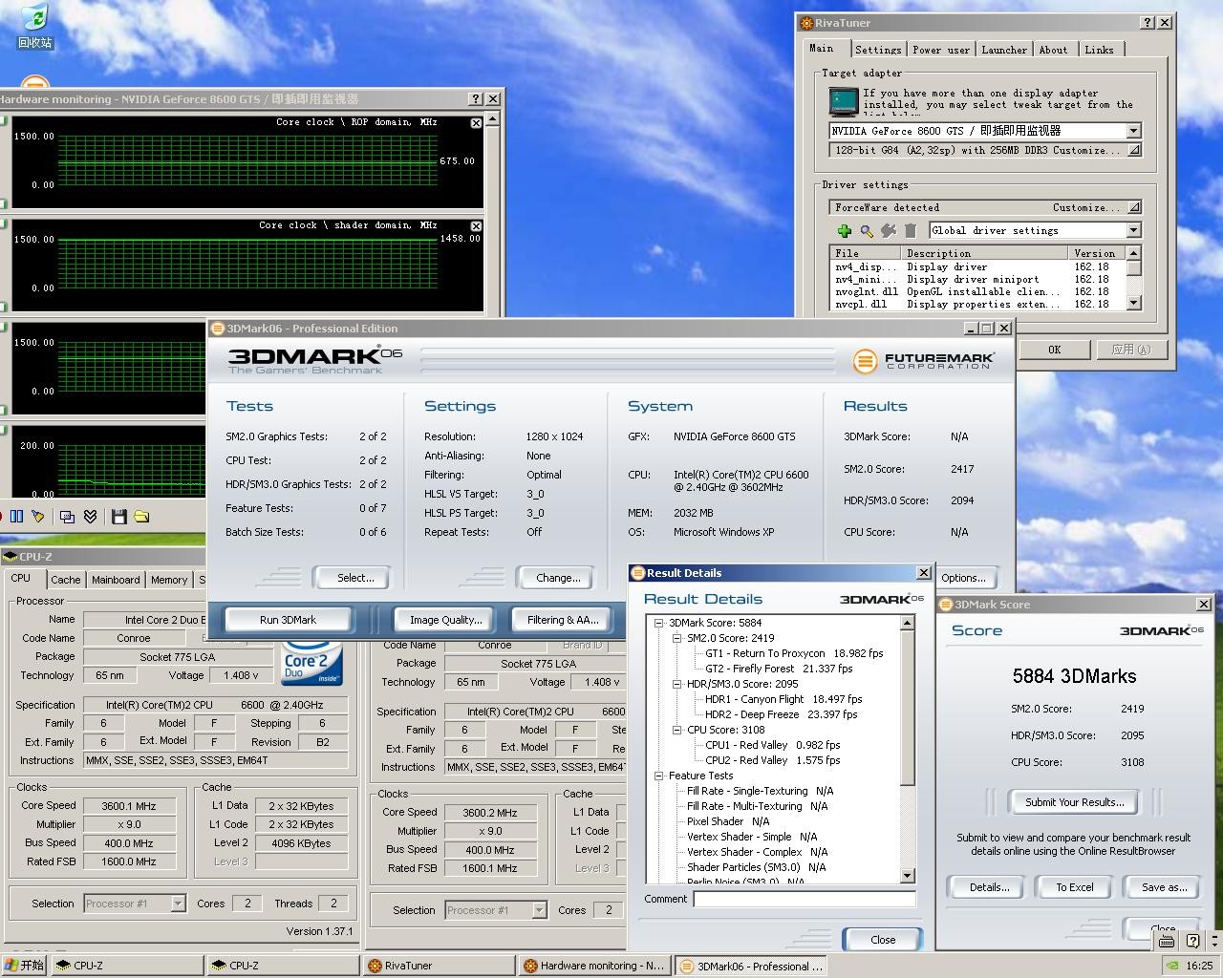The height and width of the screenshot is (978, 1223).
Task: Collapse the Feature Tests tree node
Action: 658,776
